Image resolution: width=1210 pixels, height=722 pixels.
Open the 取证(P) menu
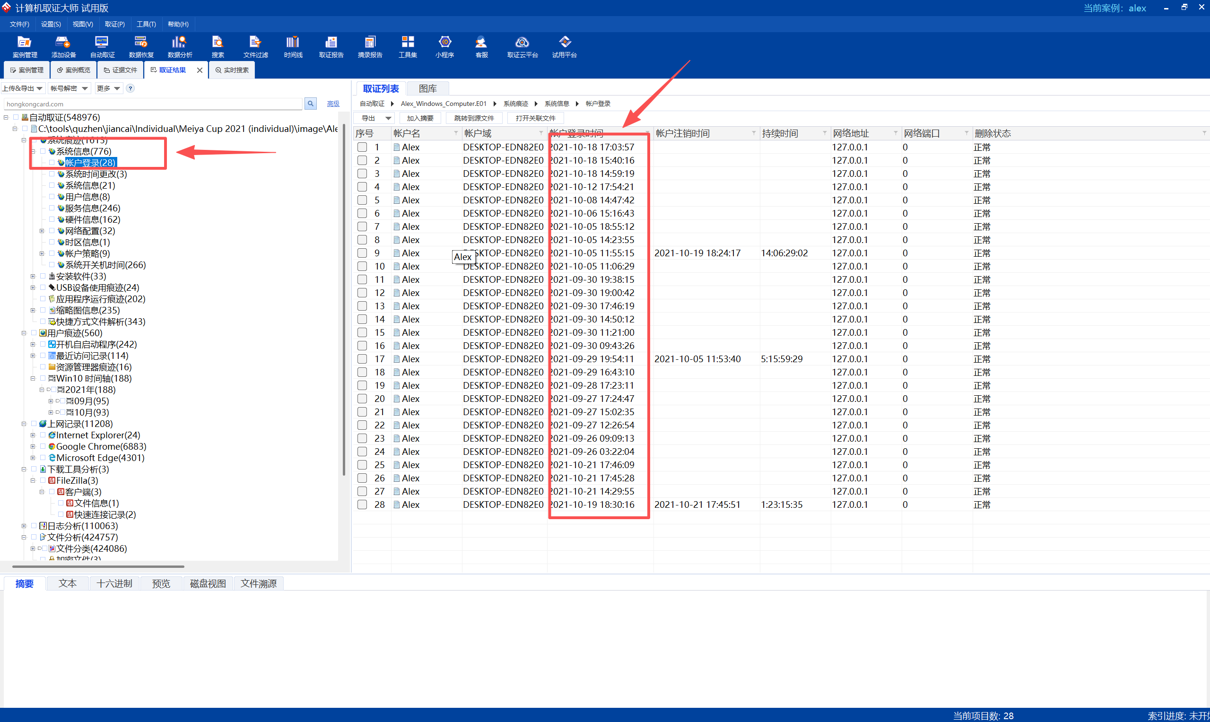click(x=114, y=24)
